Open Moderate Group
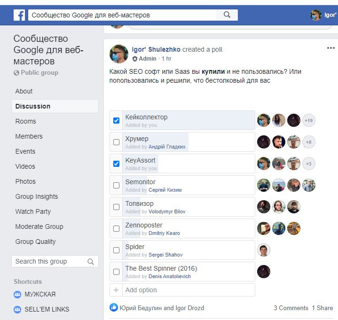The height and width of the screenshot is (320, 338). [39, 226]
